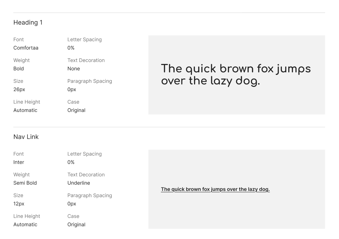Click the Nav Link section title
The height and width of the screenshot is (239, 339).
click(x=26, y=137)
